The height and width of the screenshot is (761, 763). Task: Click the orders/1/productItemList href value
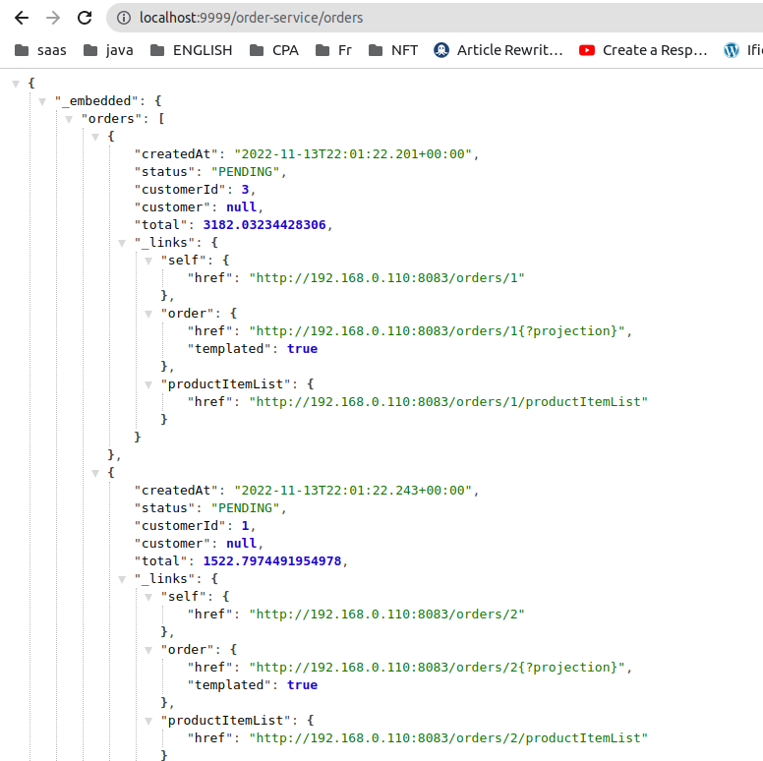(448, 401)
